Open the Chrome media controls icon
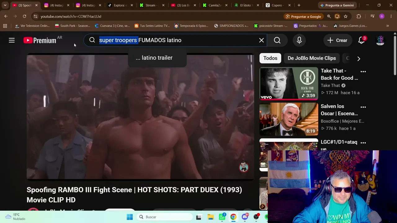The image size is (397, 223). coord(372,16)
